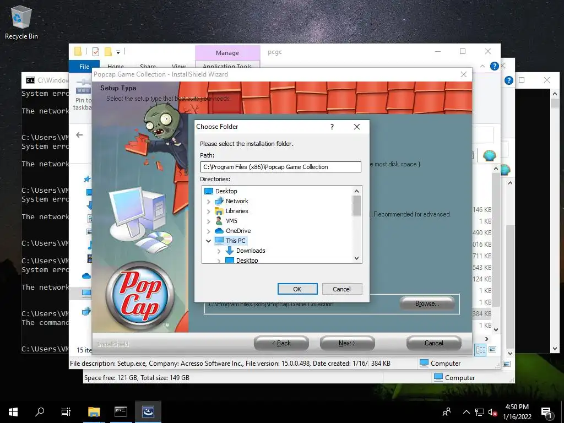Click up arrow of the directory list scrollbar

356,191
